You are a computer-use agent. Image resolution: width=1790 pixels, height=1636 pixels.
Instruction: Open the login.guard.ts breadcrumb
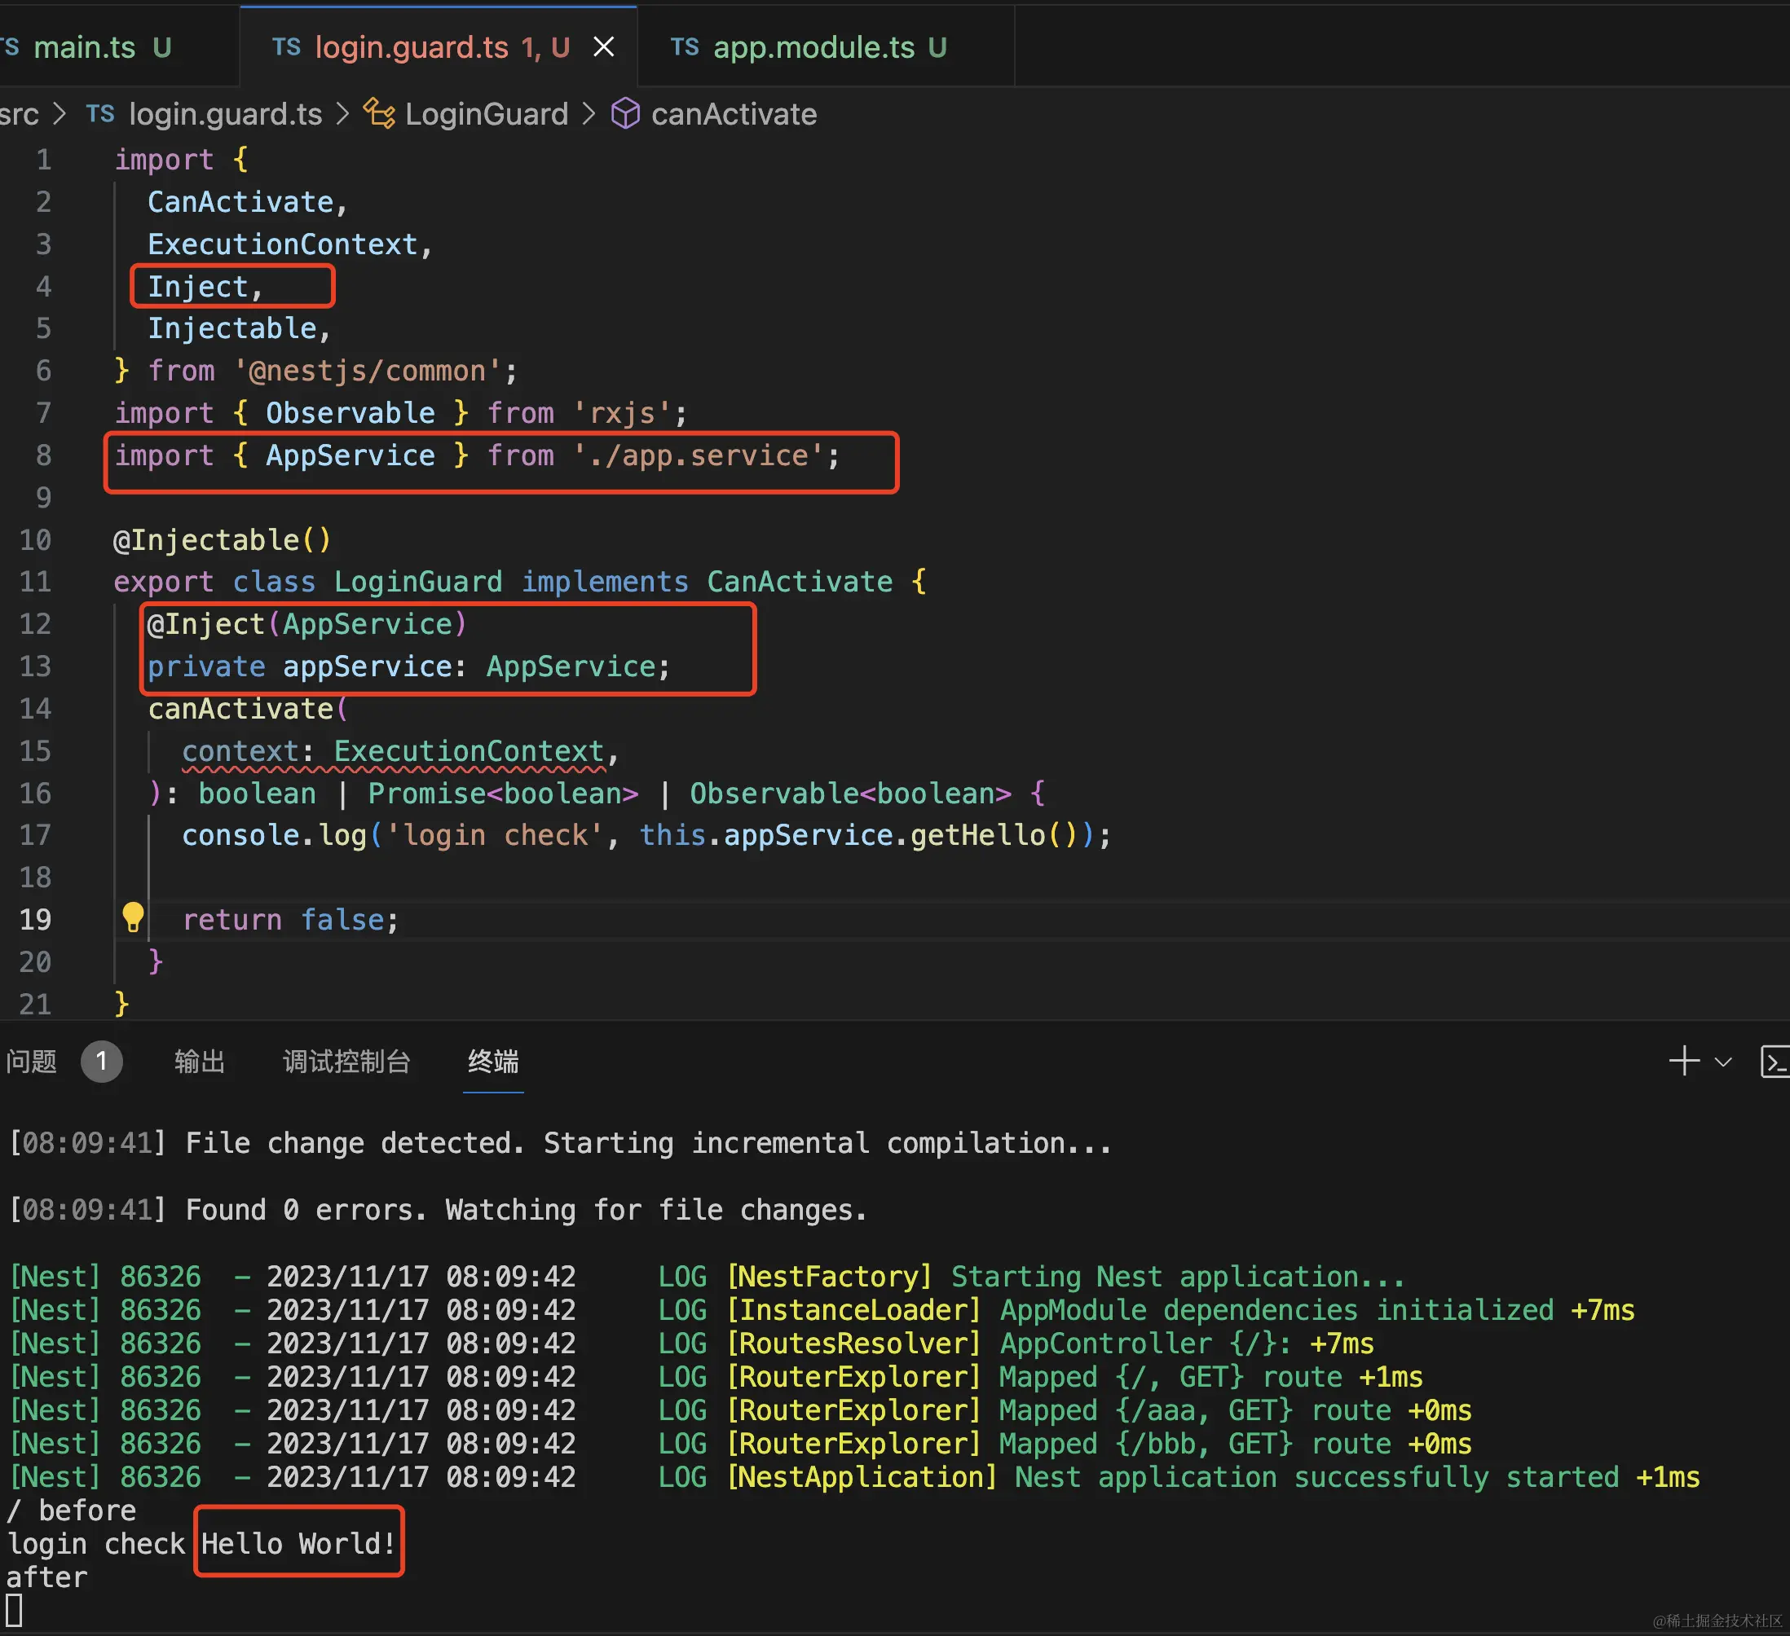[226, 115]
